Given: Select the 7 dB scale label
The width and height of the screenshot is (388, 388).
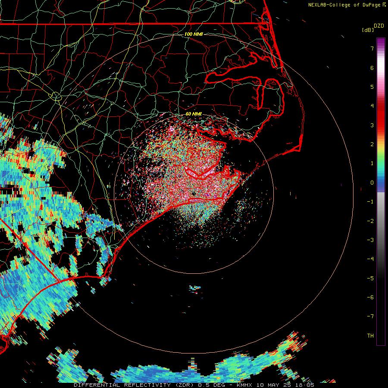Looking at the screenshot, I should [x=372, y=48].
